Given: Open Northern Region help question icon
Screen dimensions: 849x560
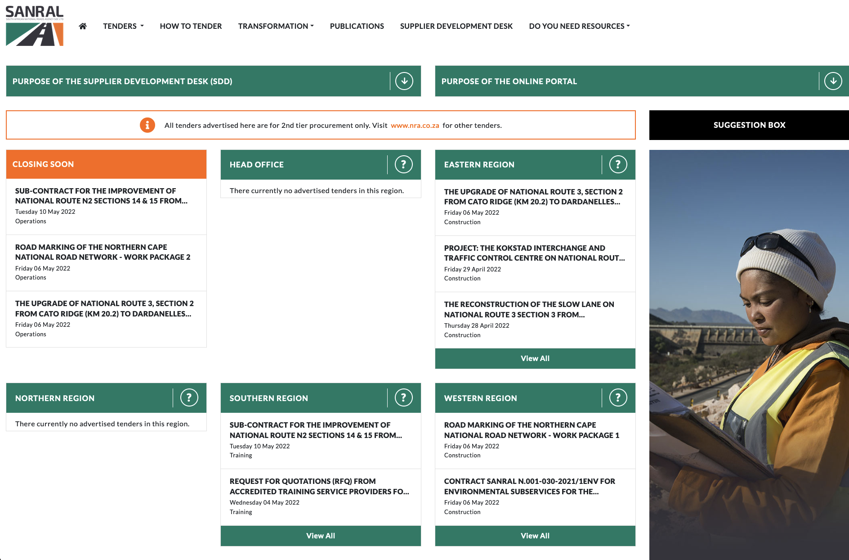Looking at the screenshot, I should click(189, 398).
